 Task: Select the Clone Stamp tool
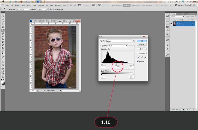[3, 39]
